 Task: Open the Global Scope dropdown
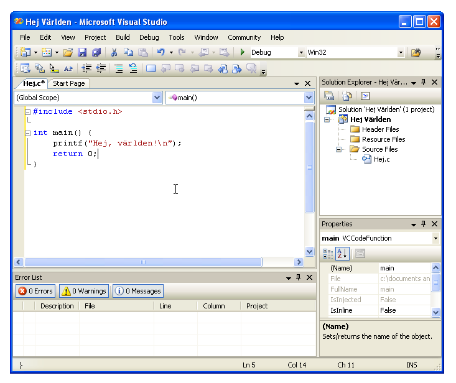click(x=157, y=98)
